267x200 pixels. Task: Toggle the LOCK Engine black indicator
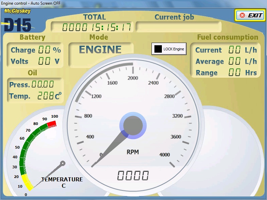click(x=158, y=49)
